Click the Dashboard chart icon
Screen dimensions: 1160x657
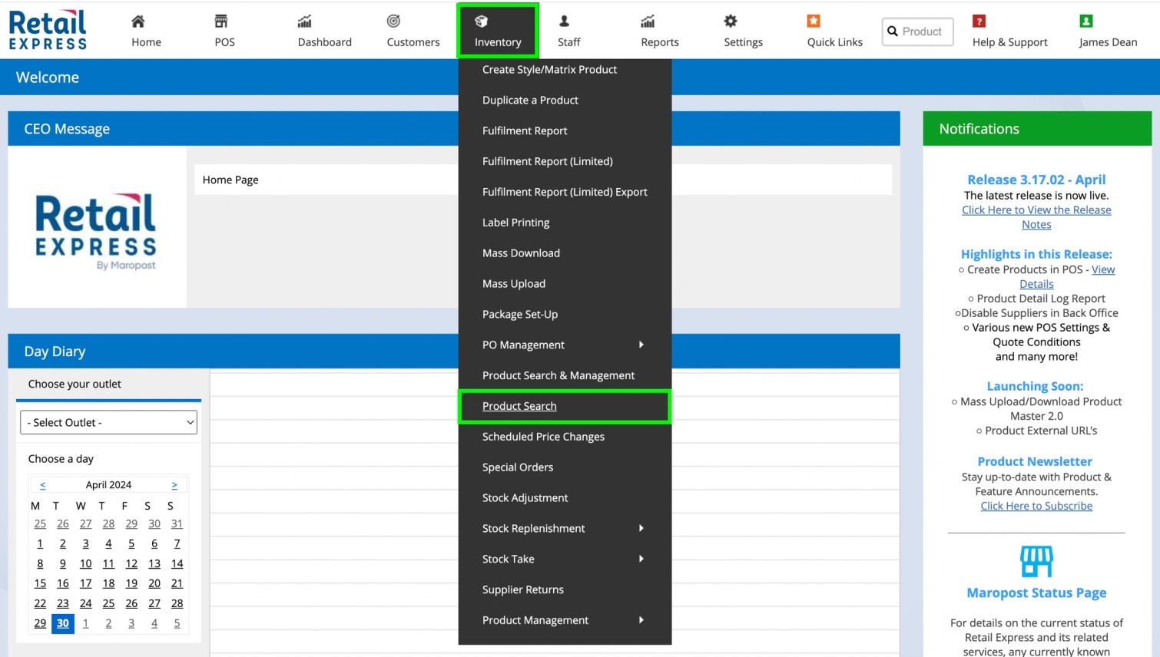point(305,21)
